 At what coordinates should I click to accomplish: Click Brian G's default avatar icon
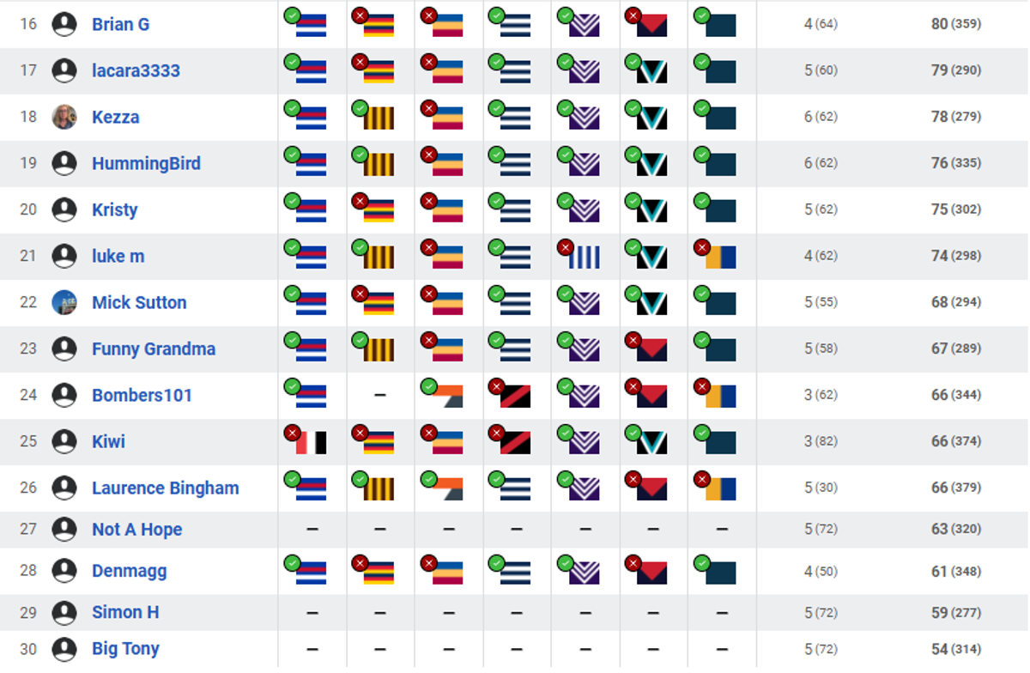pyautogui.click(x=64, y=24)
